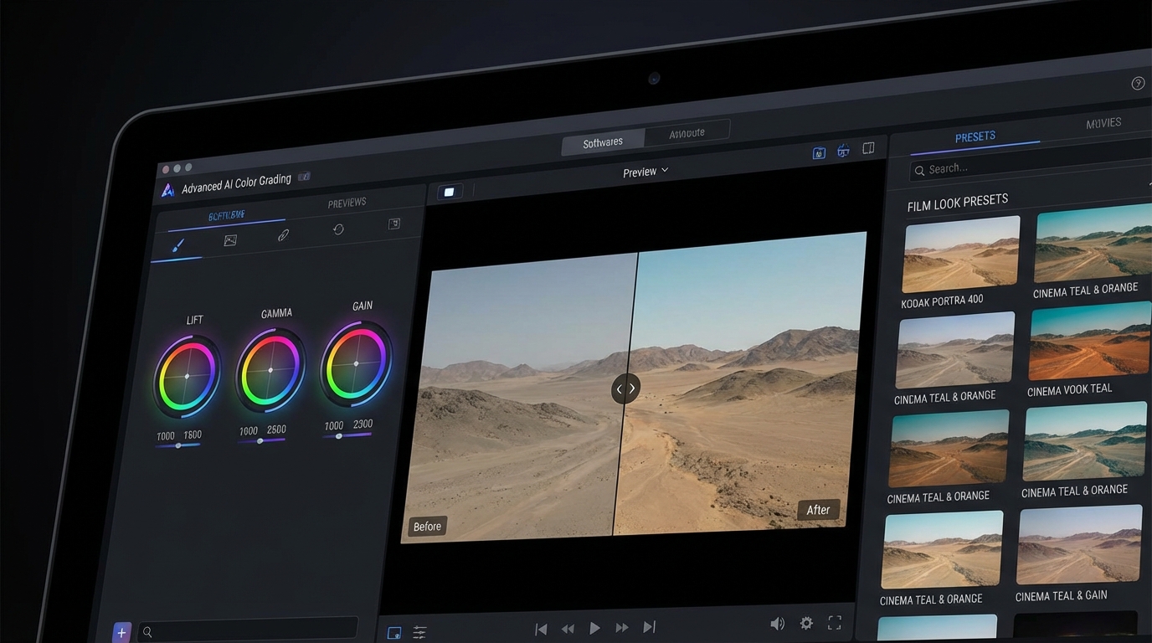
Task: Apply the KODAK PORTRA 400 preset
Action: [960, 255]
